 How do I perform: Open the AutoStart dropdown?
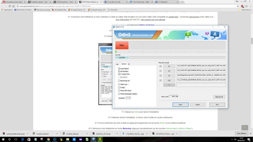click(x=128, y=98)
